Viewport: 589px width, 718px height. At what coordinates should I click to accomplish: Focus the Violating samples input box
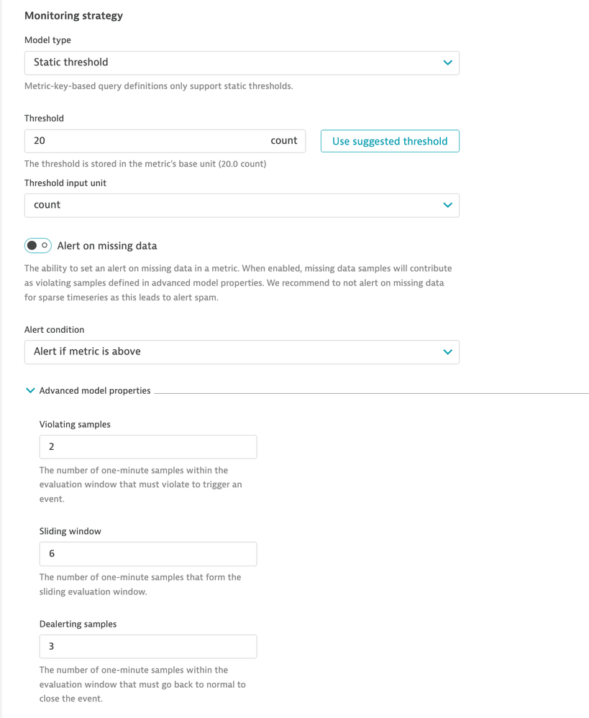pyautogui.click(x=147, y=446)
